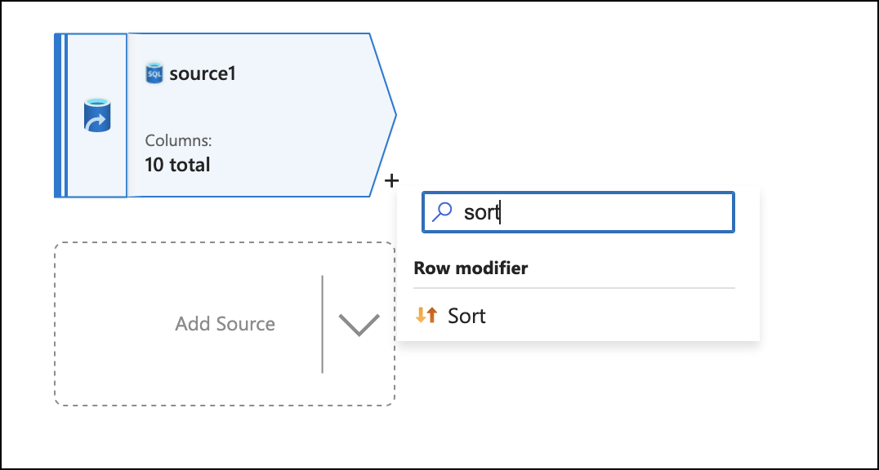Click the plus icon to add transformation
Viewport: 879px width, 470px height.
click(x=392, y=180)
